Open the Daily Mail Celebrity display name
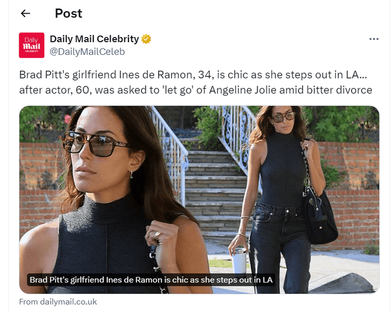Viewport: 391px width, 312px height. coord(94,39)
